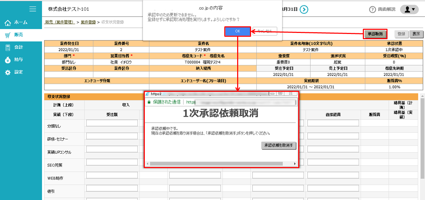Screen dimensions: 425x200
Task: Select the 販売 shopping cart icon
Action: [7, 35]
